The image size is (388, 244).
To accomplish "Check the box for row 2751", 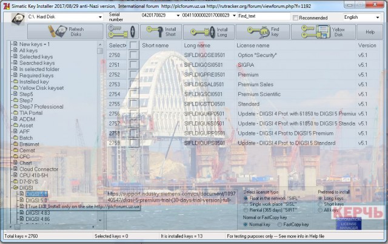I will coord(134,65).
